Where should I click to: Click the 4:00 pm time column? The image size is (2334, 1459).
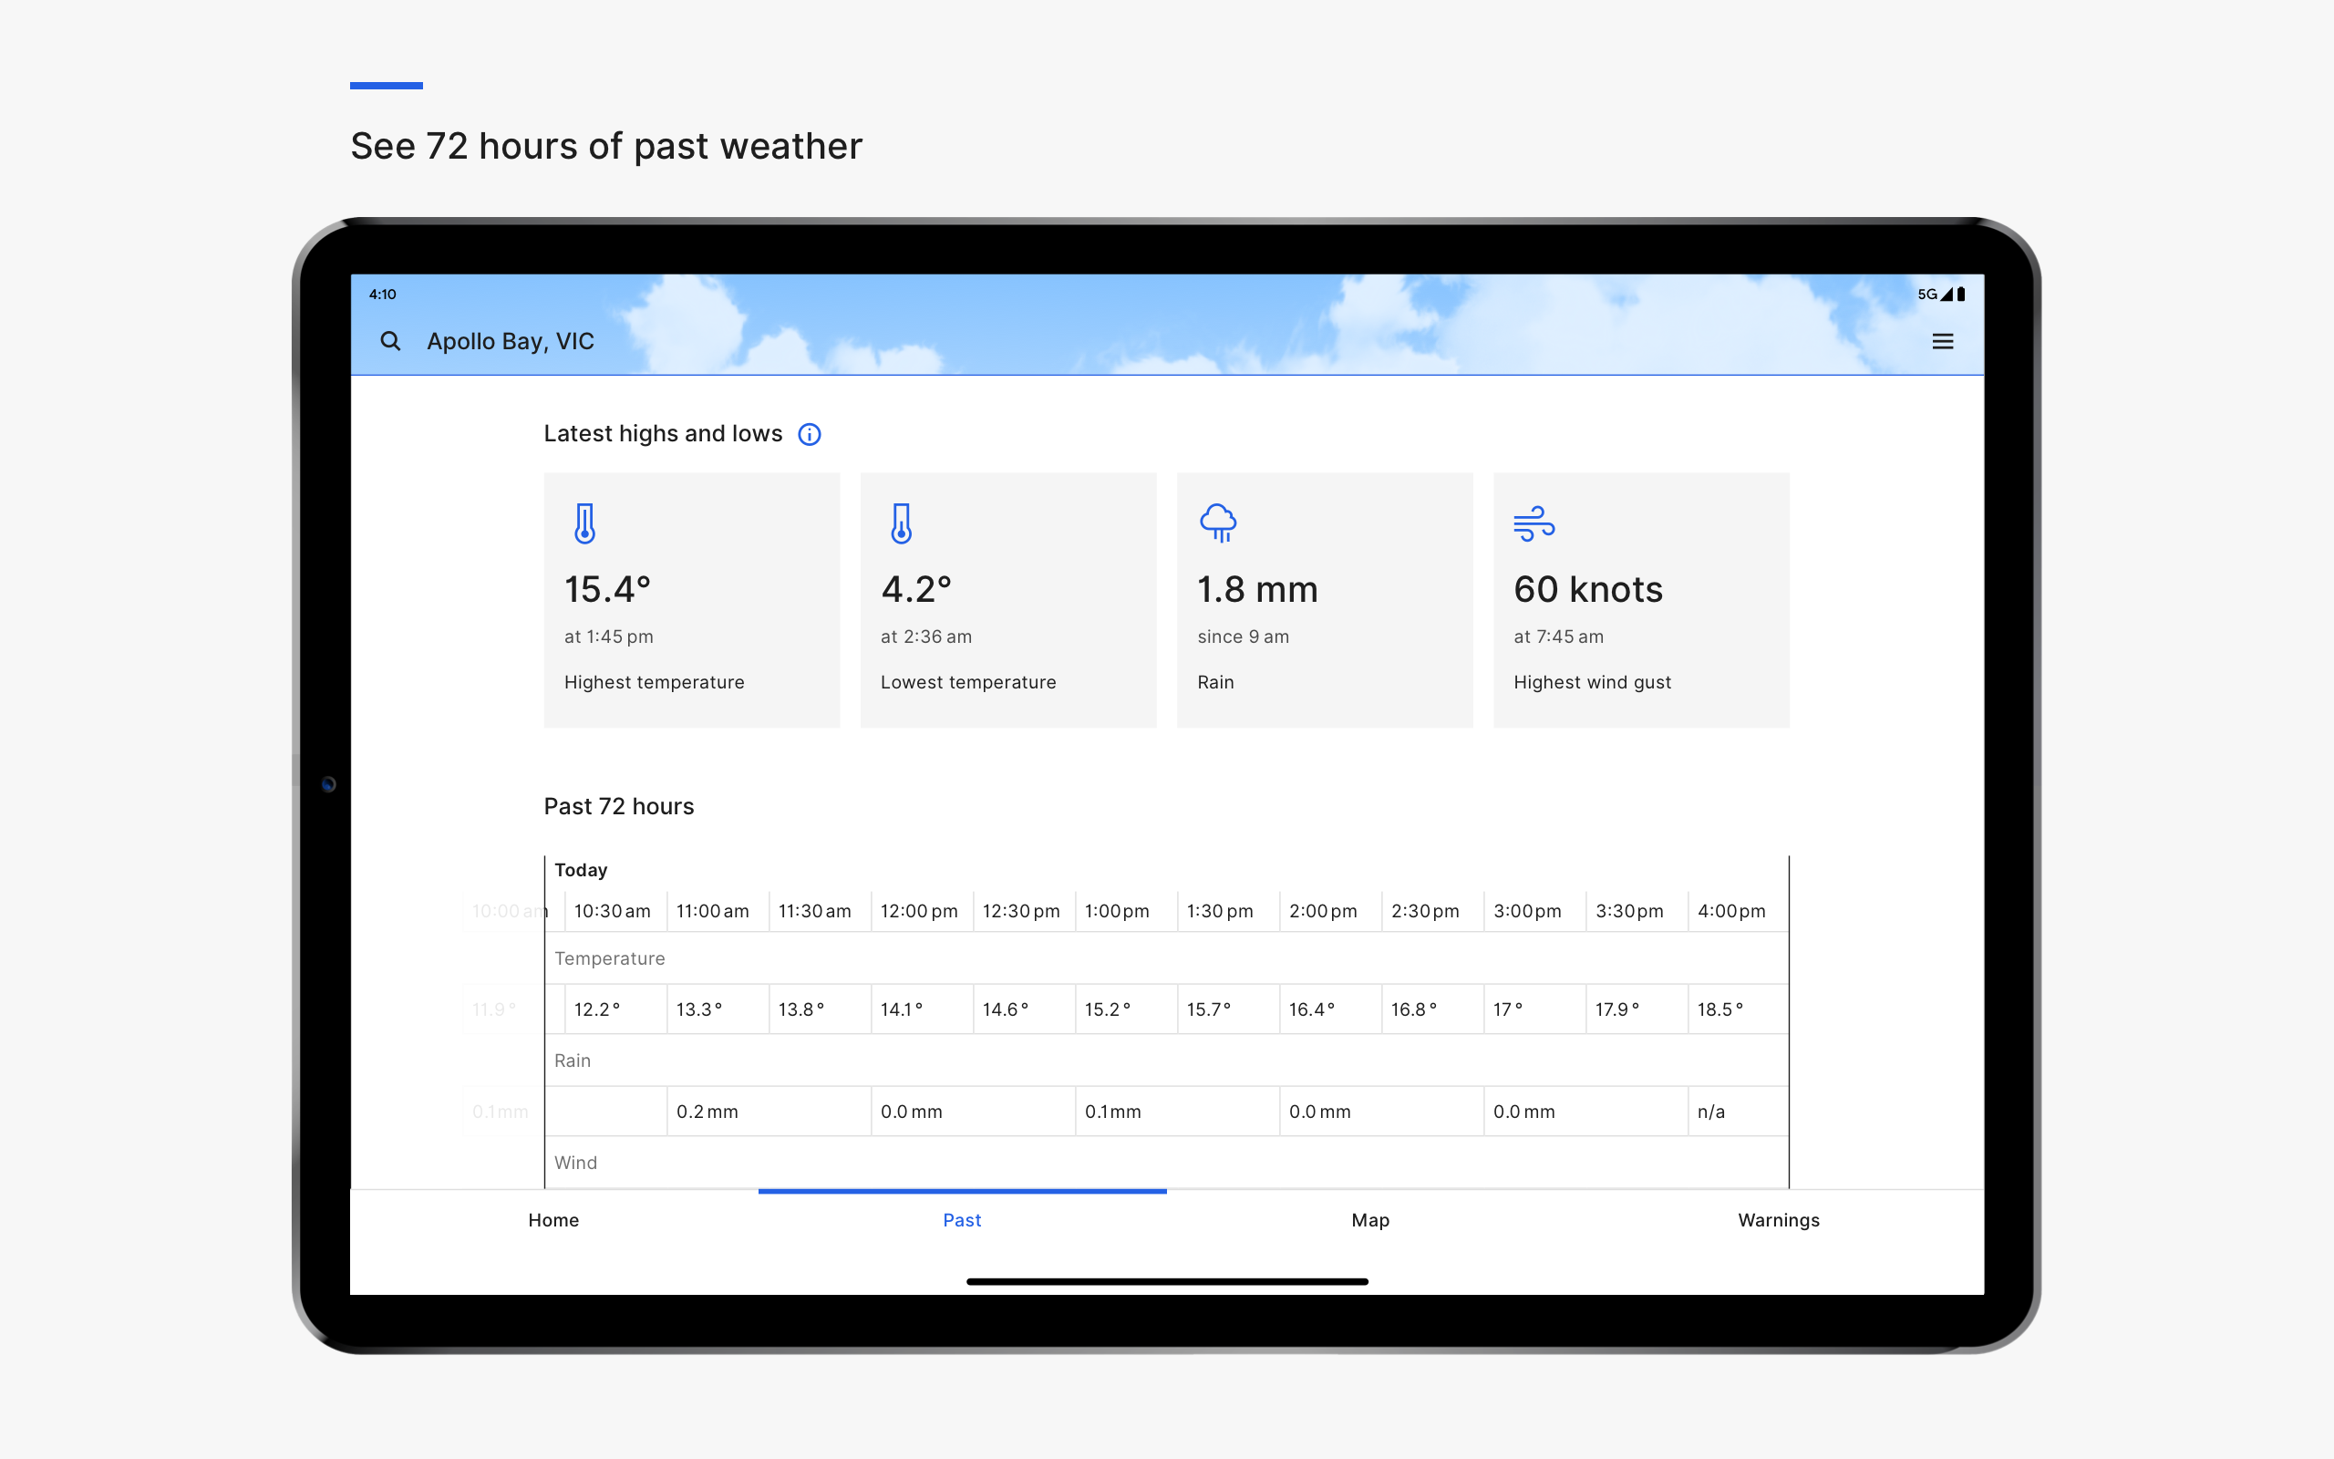pyautogui.click(x=1731, y=911)
